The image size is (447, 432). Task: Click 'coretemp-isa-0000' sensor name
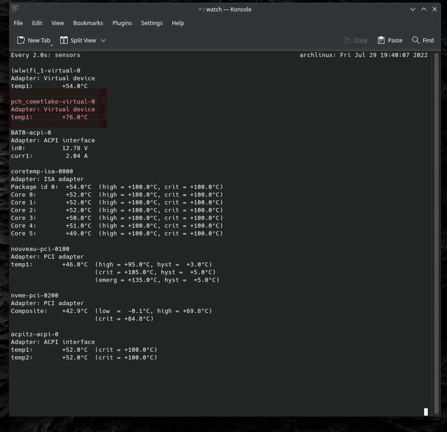pos(42,172)
